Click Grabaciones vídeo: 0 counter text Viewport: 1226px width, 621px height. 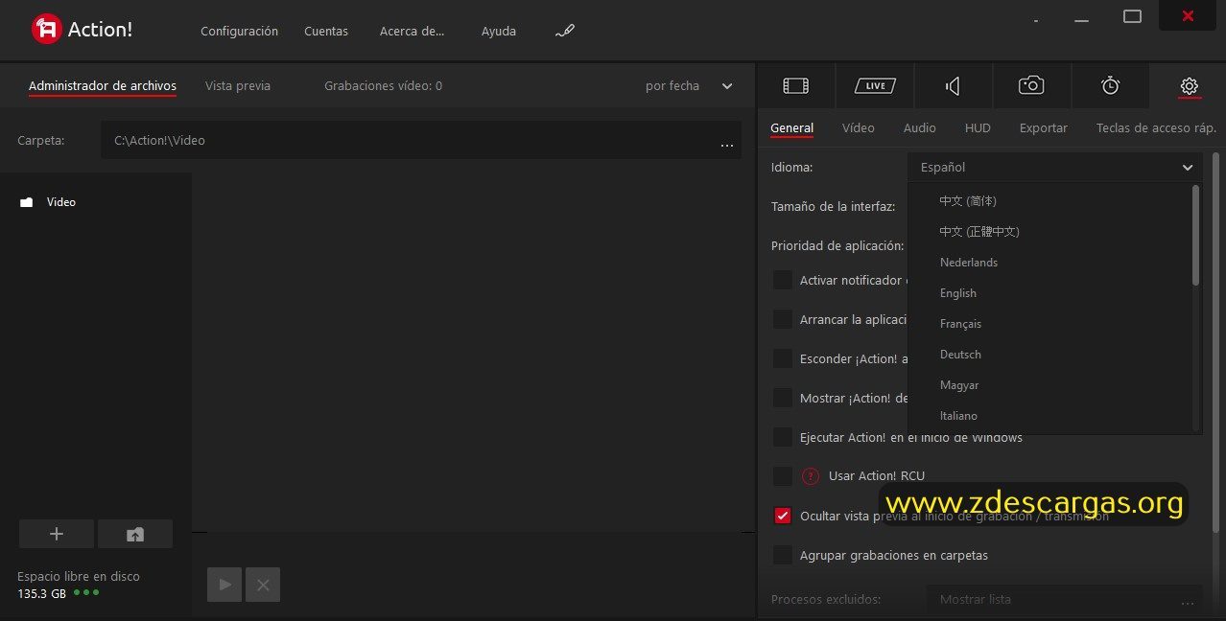point(383,86)
